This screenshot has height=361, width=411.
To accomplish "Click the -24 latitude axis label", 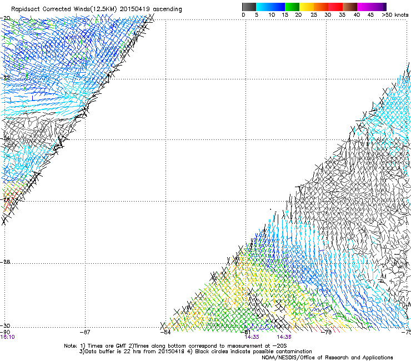I will (5, 138).
